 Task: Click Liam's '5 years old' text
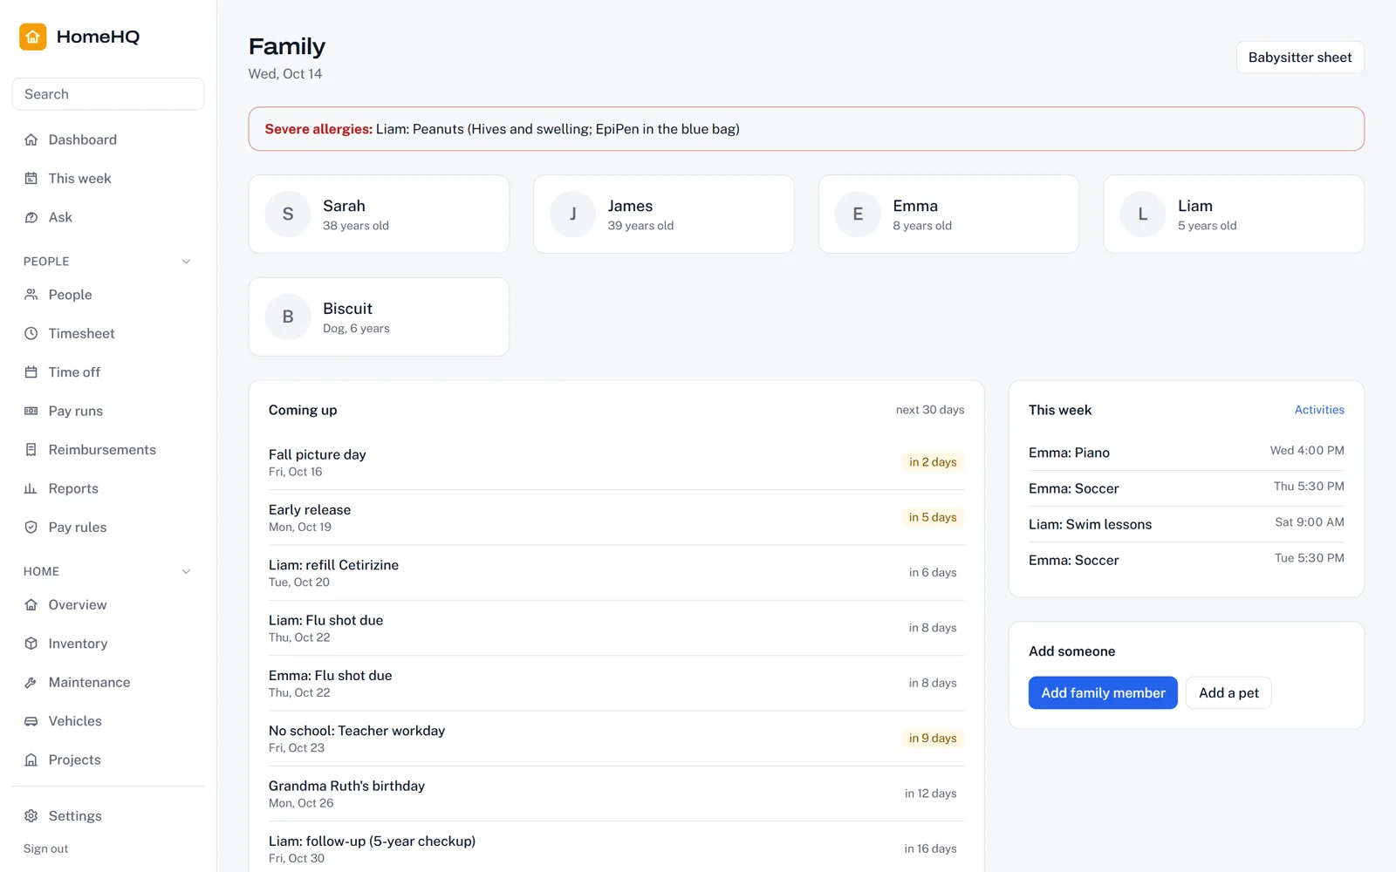point(1207,226)
